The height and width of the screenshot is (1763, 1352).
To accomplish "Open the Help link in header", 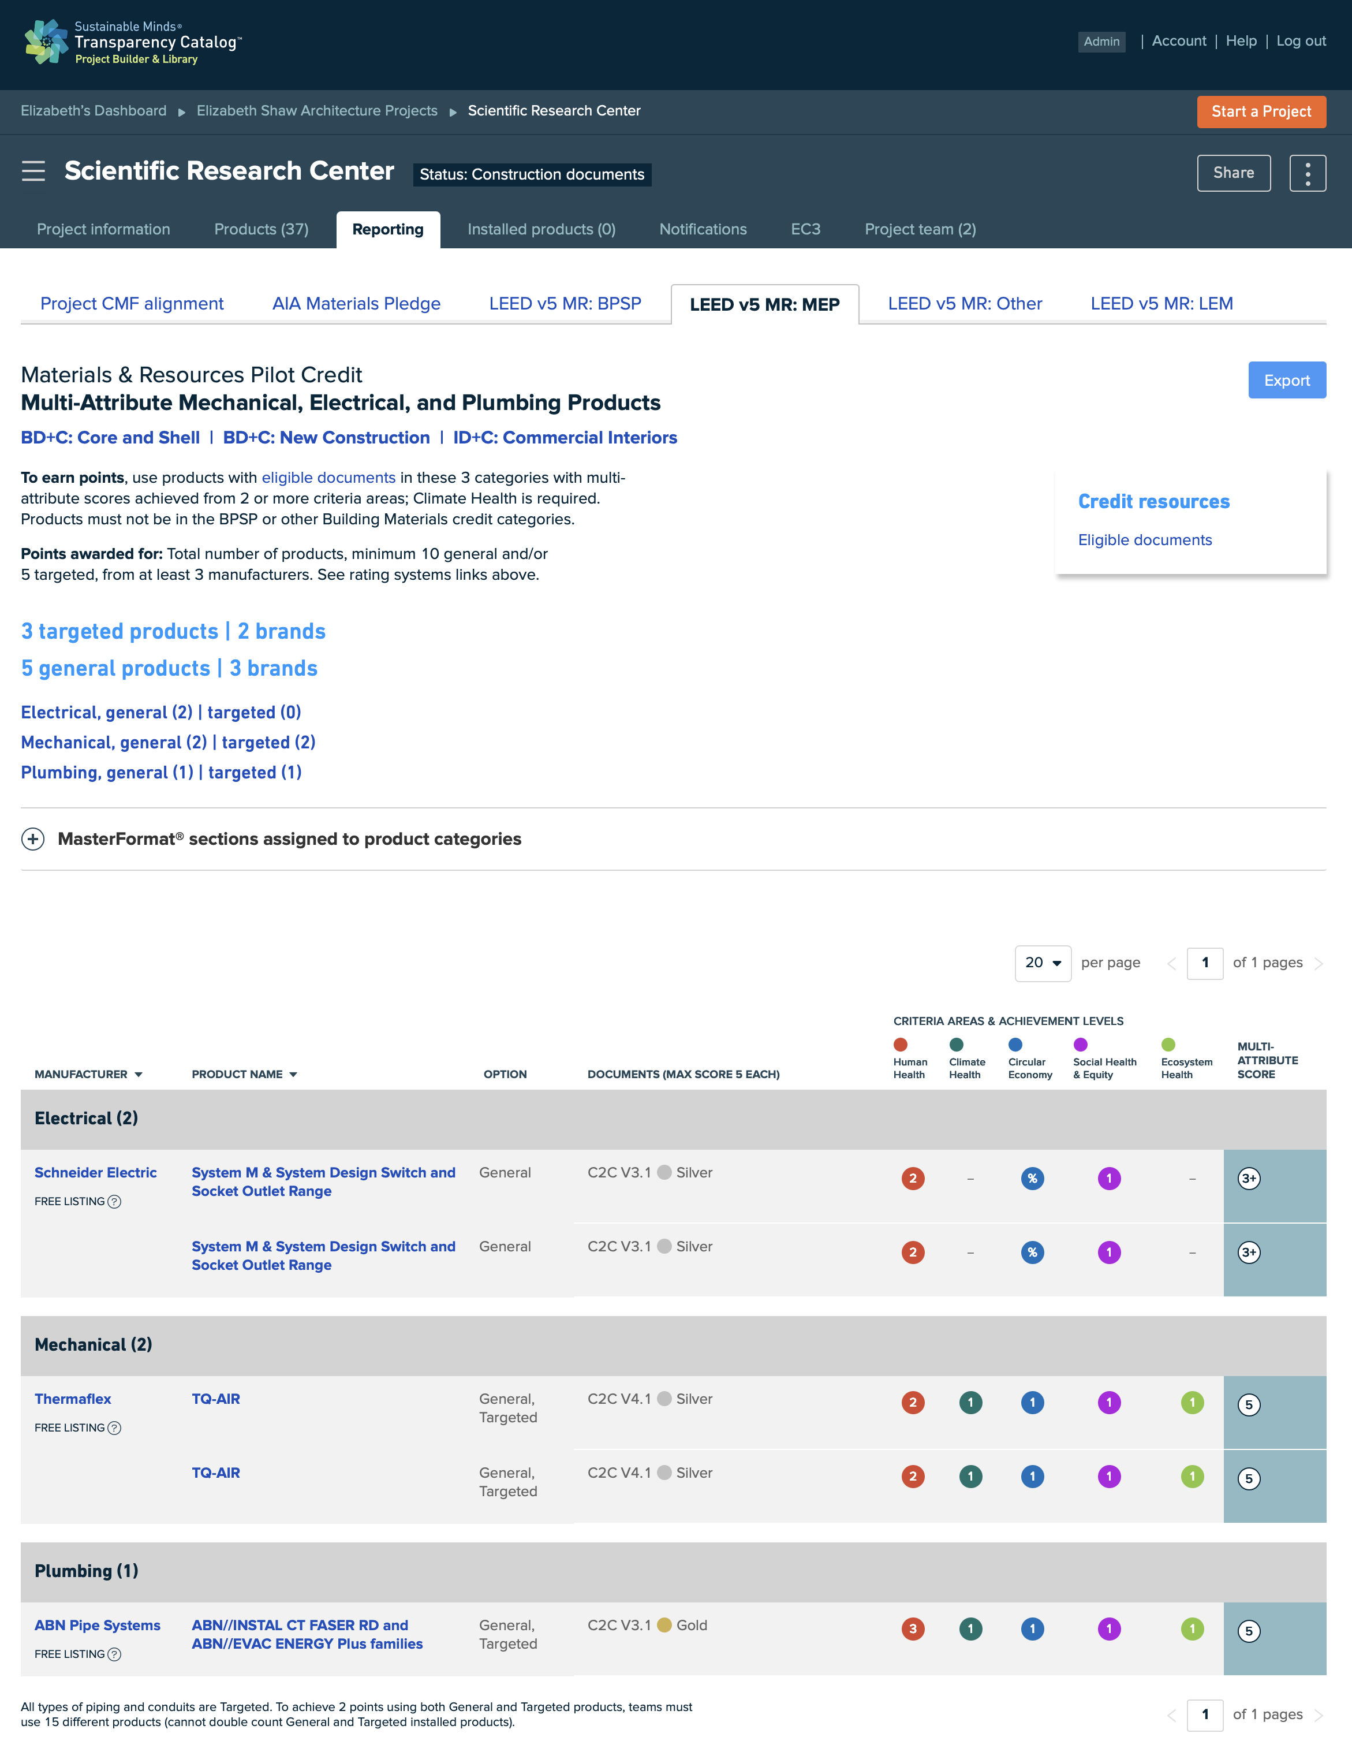I will coord(1241,41).
